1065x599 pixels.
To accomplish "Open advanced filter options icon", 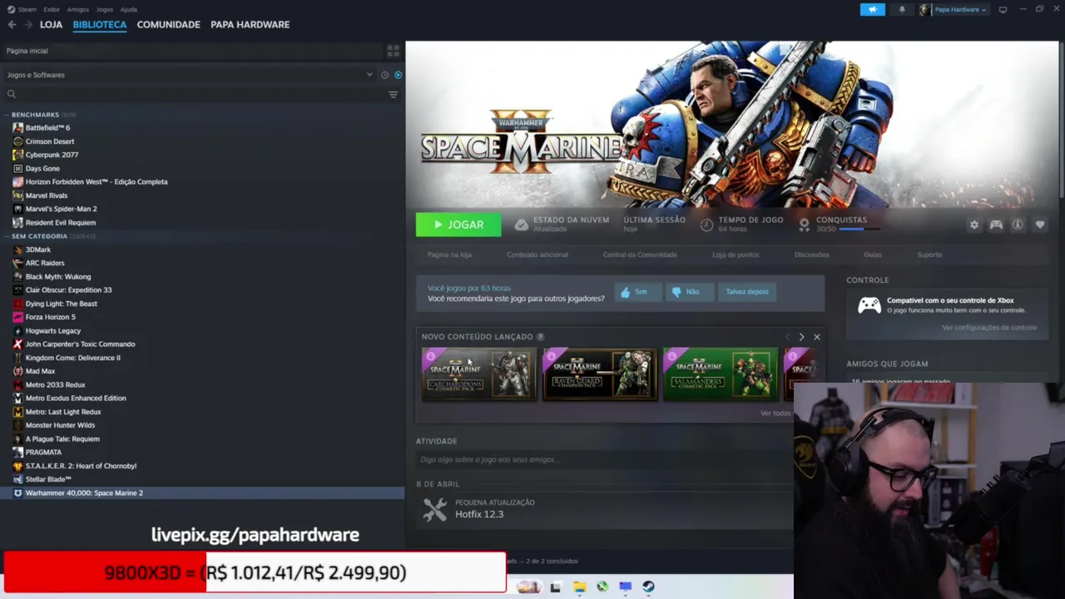I will click(393, 95).
